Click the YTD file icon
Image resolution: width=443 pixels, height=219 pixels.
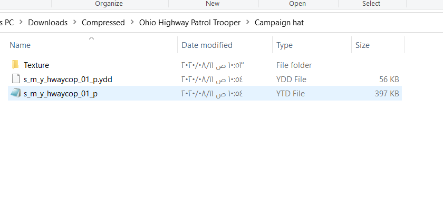click(x=15, y=94)
